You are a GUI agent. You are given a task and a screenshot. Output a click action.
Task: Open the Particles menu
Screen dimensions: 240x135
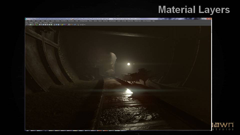tap(57, 21)
